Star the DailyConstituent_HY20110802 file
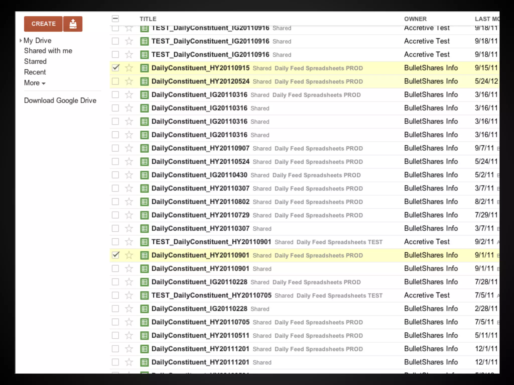The width and height of the screenshot is (514, 385). pyautogui.click(x=129, y=202)
